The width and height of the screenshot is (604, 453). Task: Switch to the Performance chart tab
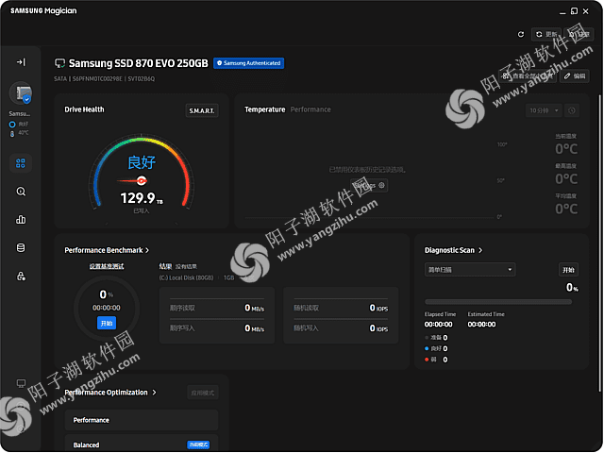click(310, 109)
